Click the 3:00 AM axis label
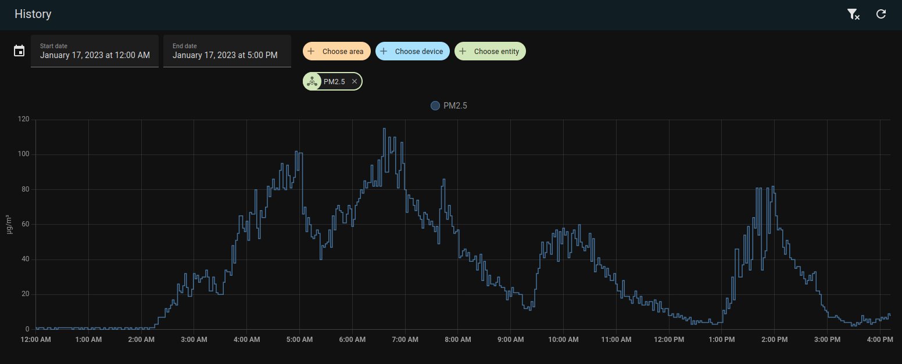Image resolution: width=902 pixels, height=364 pixels. pos(194,339)
